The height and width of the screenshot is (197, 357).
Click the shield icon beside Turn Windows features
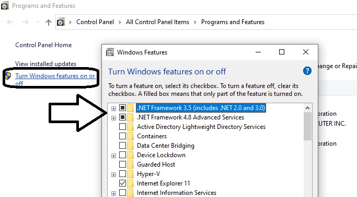coord(8,76)
